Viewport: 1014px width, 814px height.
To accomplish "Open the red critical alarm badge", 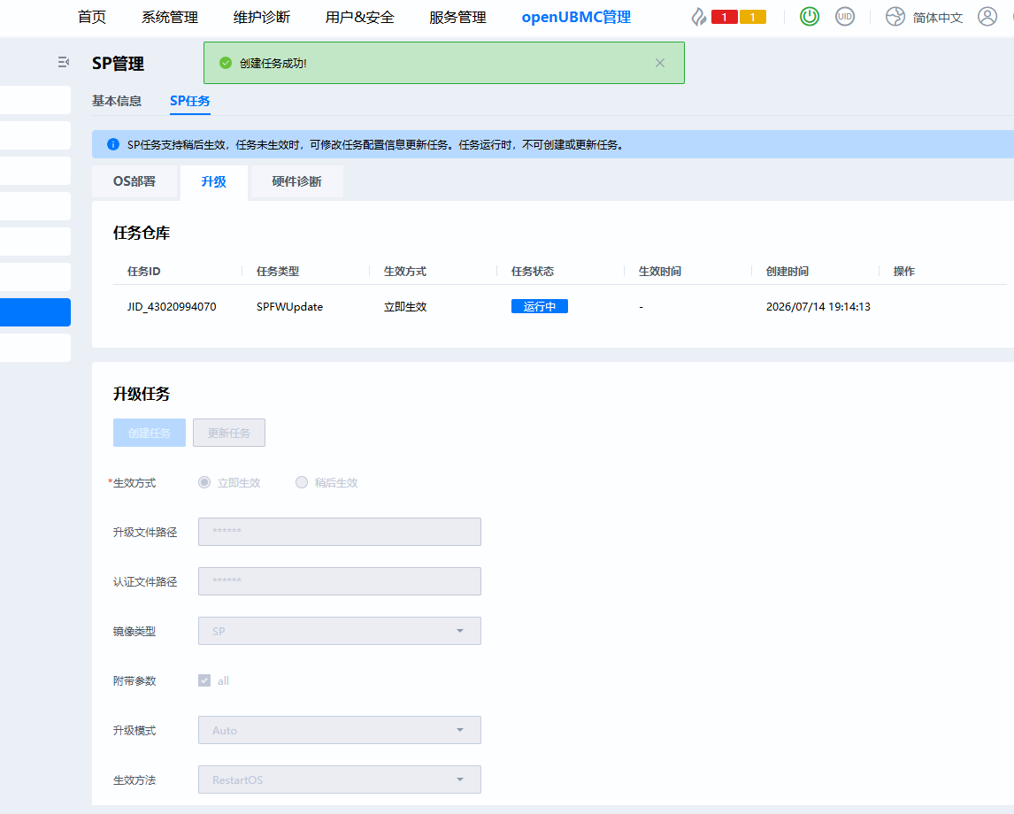I will [x=725, y=18].
